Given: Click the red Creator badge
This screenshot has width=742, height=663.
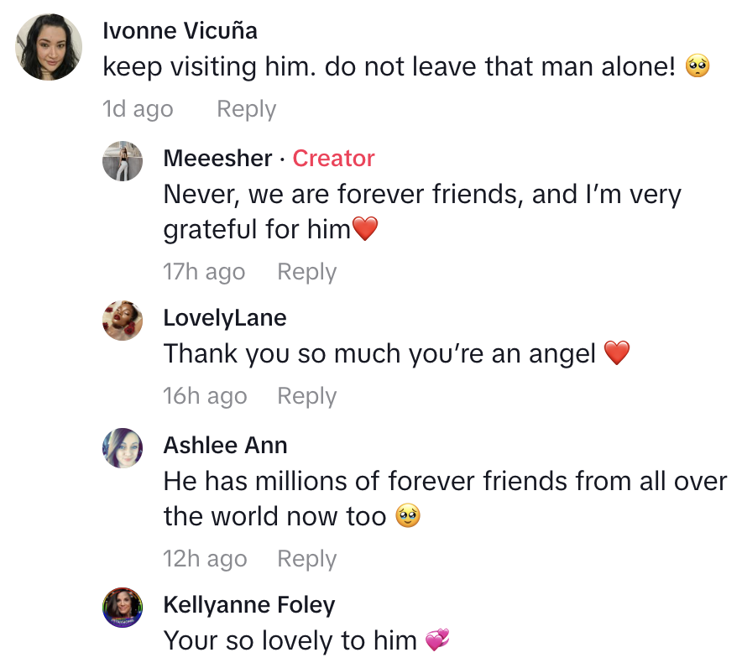Looking at the screenshot, I should coord(333,158).
